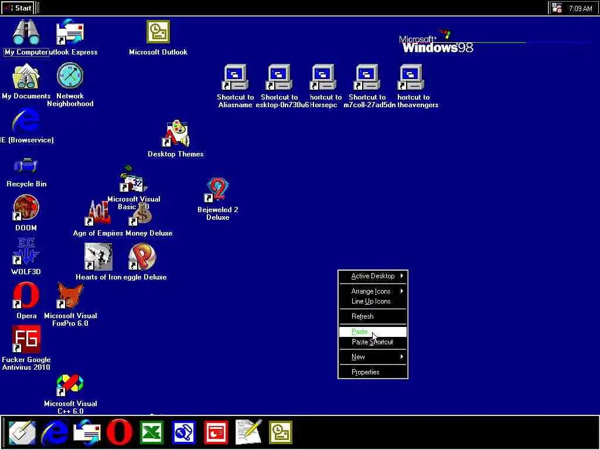Select Paste Shortcut in the context menu

373,342
